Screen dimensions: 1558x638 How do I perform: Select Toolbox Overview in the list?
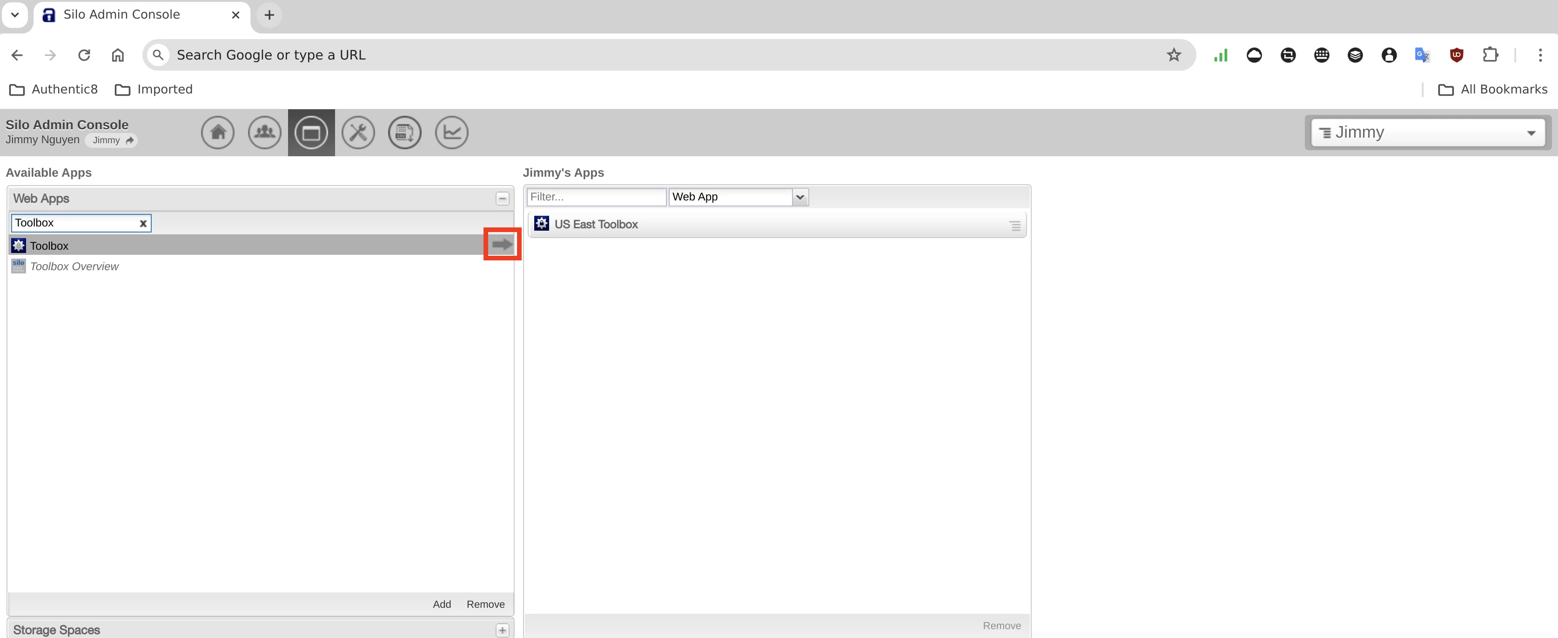pyautogui.click(x=74, y=266)
